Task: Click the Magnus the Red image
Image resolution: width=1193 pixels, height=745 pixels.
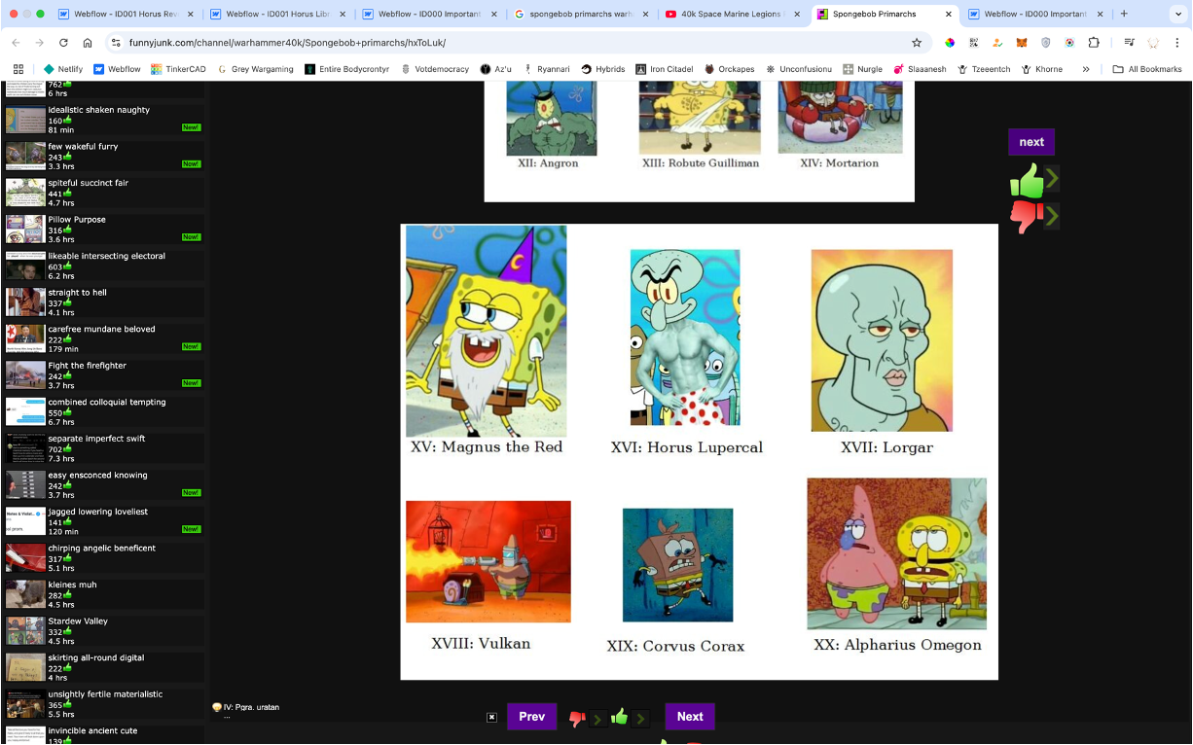Action: pyautogui.click(x=486, y=331)
